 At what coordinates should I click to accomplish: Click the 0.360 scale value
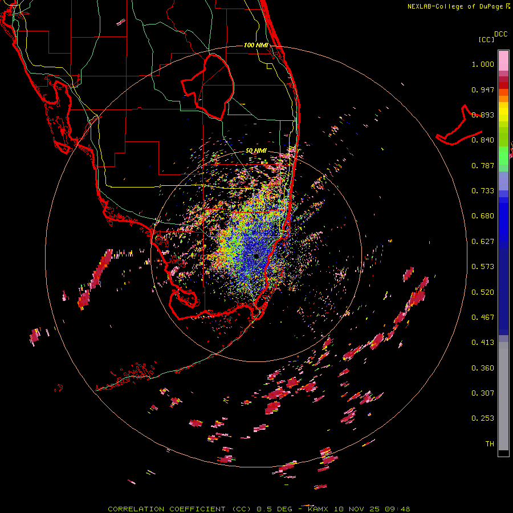[x=483, y=368]
